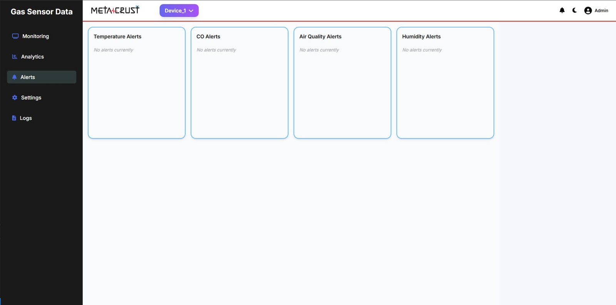This screenshot has height=305, width=616.
Task: Click the Admin account label
Action: tap(601, 11)
